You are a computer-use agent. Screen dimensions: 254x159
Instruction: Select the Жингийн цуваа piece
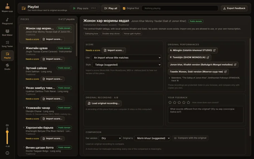47,54
